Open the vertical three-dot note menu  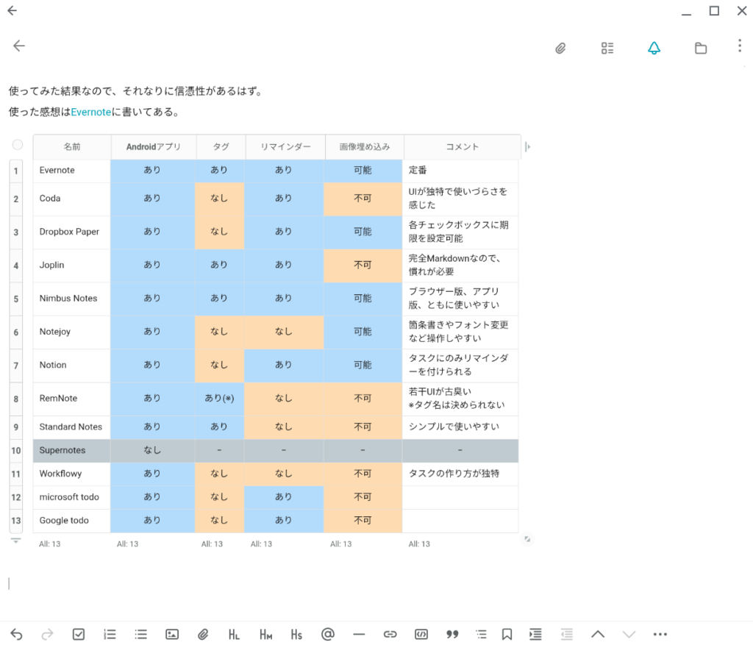[740, 46]
